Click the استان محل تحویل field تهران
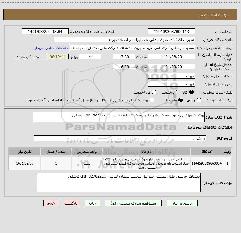This screenshot has height=233, width=241. point(172,76)
